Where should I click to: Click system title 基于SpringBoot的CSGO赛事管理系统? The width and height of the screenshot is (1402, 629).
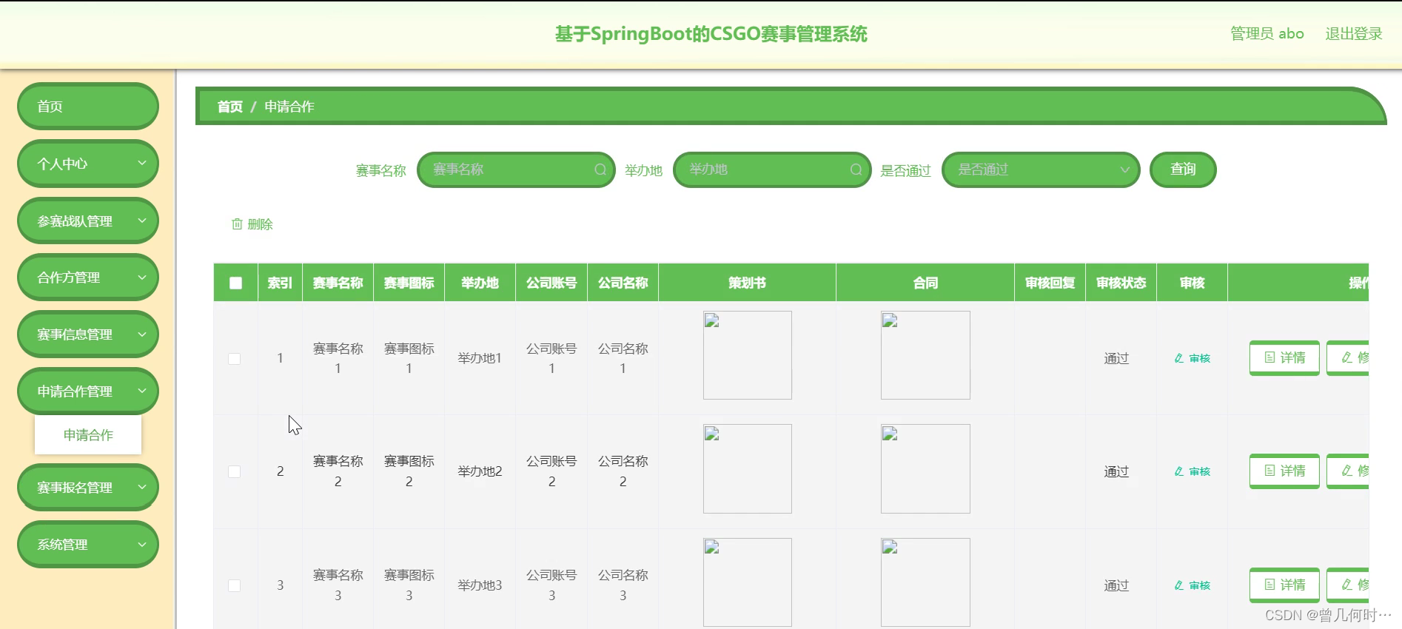click(x=711, y=34)
